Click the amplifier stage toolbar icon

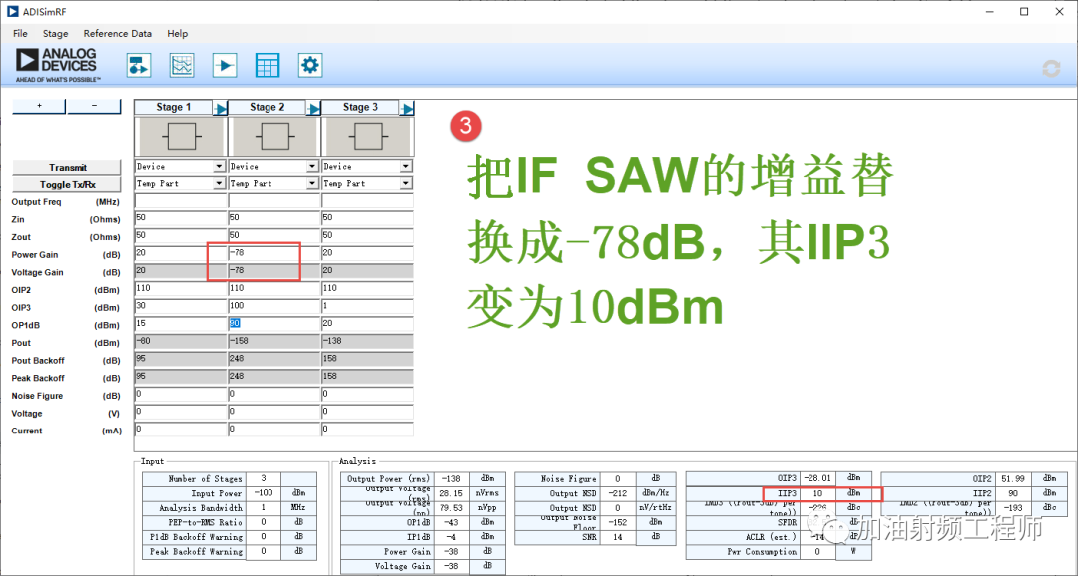225,66
